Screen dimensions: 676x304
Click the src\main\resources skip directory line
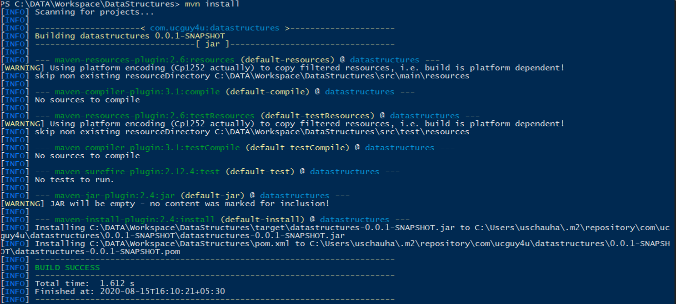tap(252, 76)
